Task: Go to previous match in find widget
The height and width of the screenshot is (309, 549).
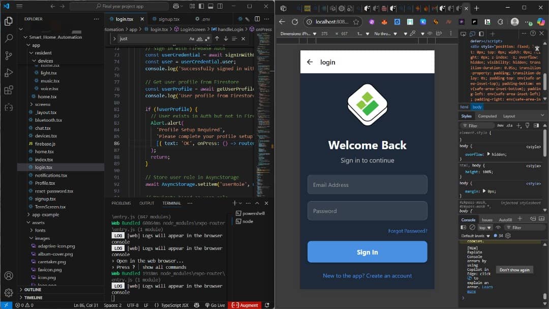Action: tap(217, 39)
